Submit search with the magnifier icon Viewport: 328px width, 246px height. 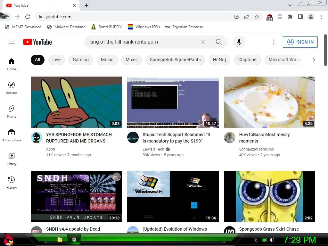point(218,42)
